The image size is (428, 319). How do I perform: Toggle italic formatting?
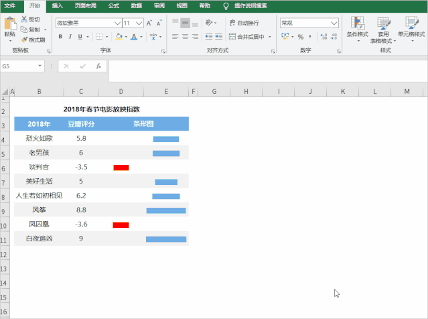(70, 37)
